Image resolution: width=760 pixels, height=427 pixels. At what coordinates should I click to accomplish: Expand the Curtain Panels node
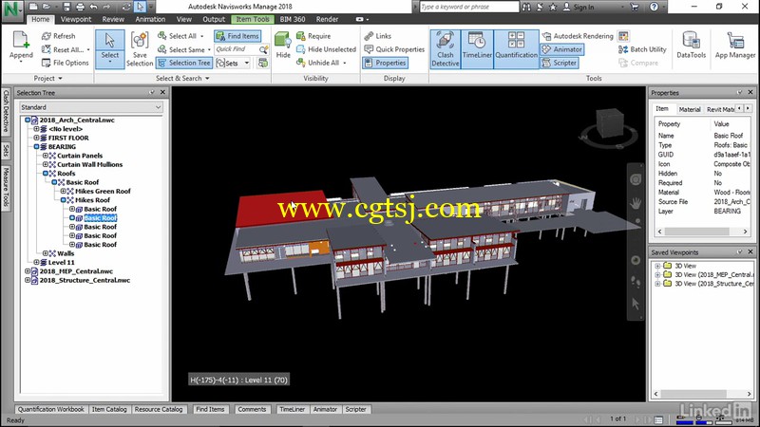45,156
